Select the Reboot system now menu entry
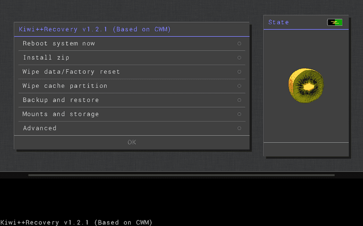This screenshot has width=363, height=226. [x=132, y=43]
